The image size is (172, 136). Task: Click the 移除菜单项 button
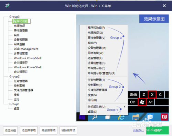(68, 130)
